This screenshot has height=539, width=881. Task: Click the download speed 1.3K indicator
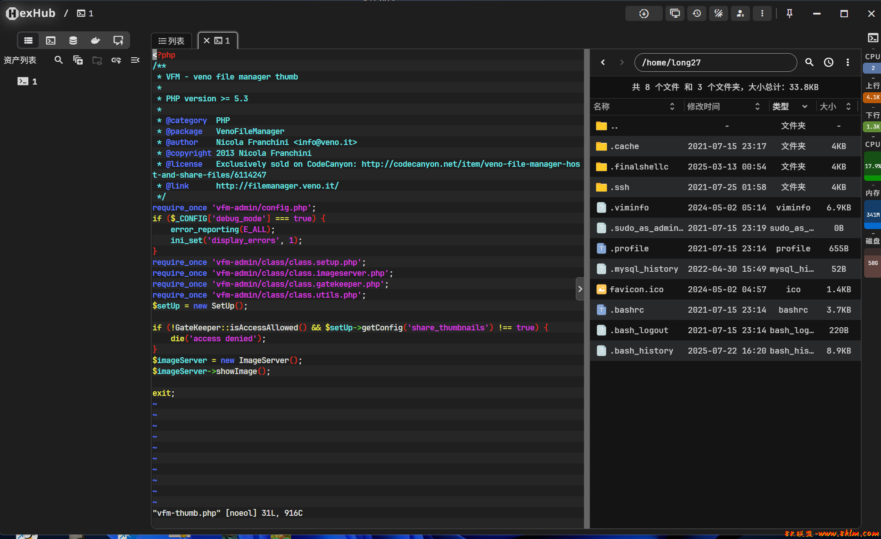[872, 127]
